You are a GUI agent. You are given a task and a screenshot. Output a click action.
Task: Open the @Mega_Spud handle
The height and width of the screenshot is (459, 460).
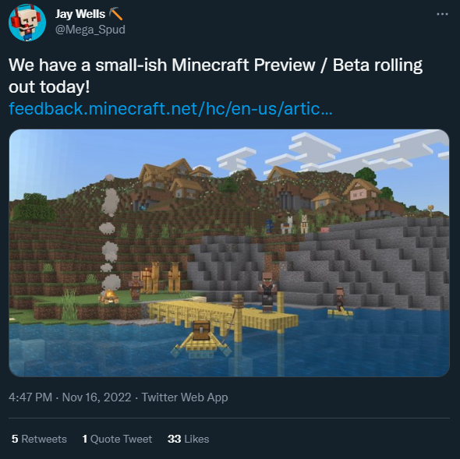pyautogui.click(x=90, y=30)
